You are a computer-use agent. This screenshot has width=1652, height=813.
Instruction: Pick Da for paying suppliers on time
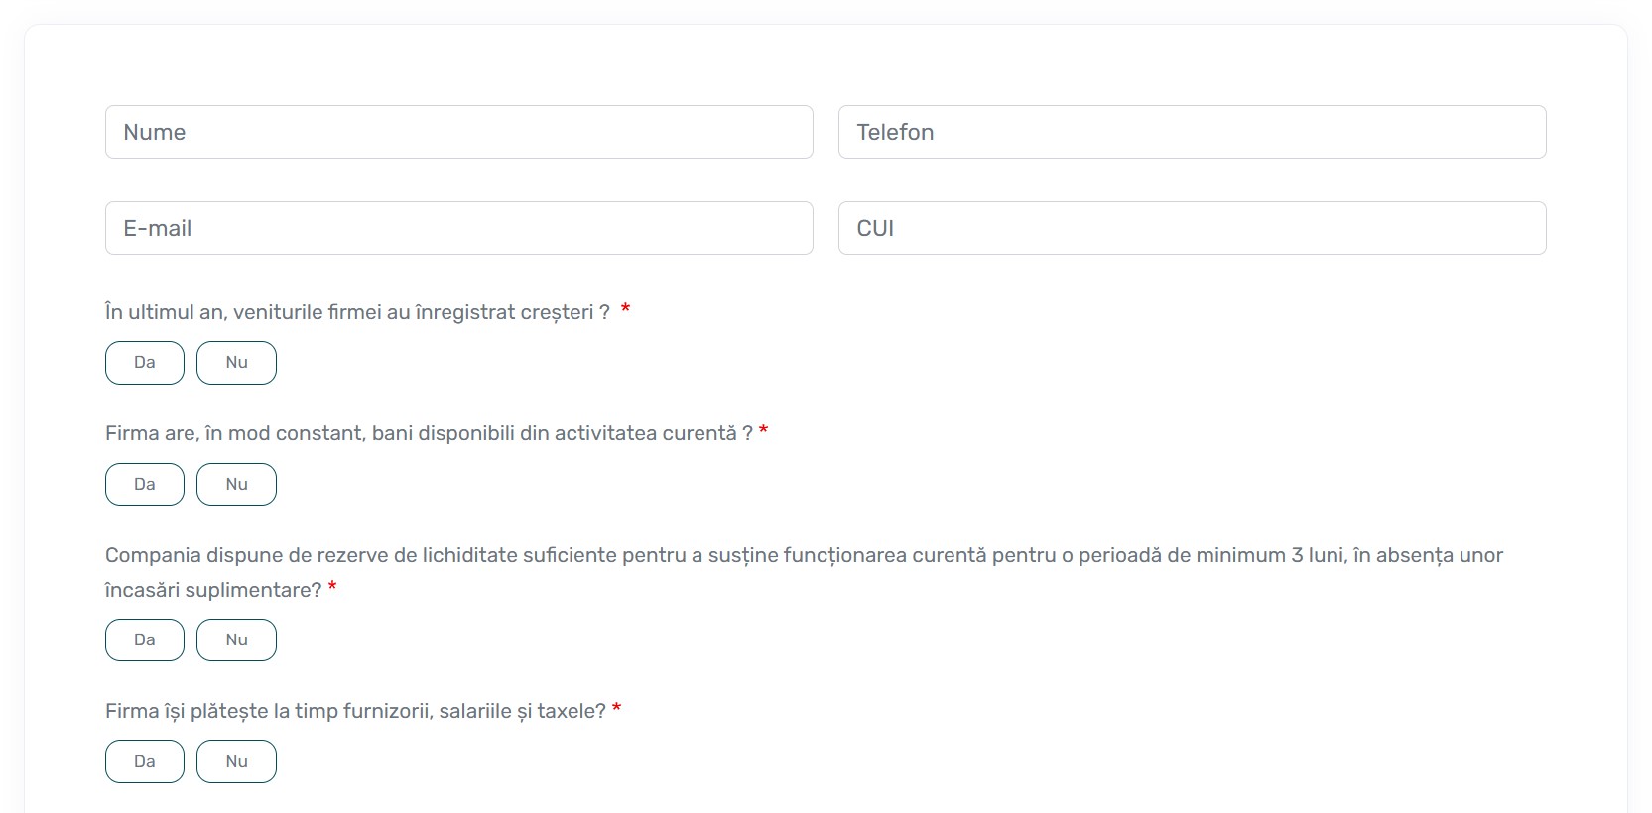[145, 761]
